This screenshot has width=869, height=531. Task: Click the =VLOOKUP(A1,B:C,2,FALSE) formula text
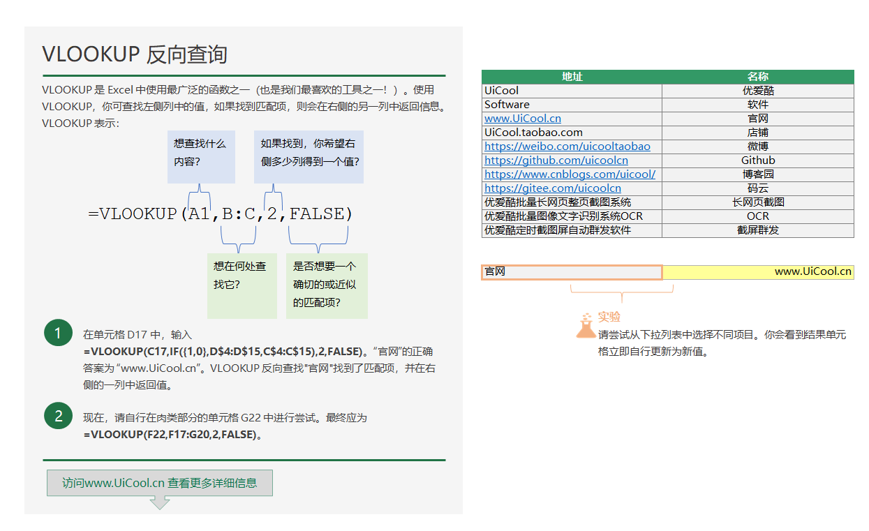[221, 214]
